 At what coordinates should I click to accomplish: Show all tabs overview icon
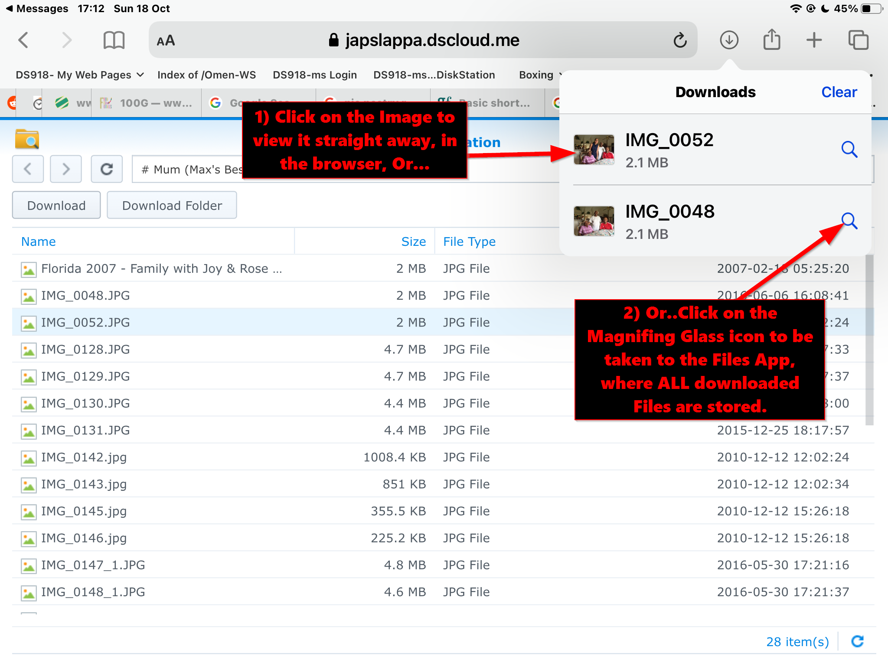[x=859, y=40]
